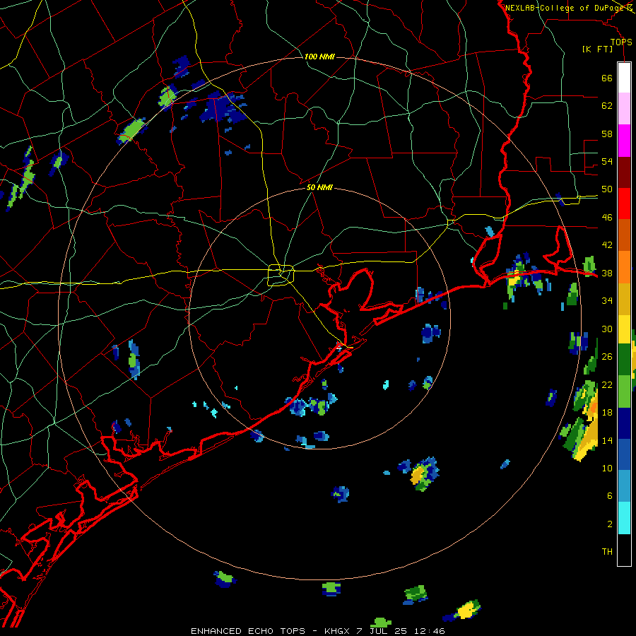Select the dark orange legend swatch
Screen dimensions: 636x636
pyautogui.click(x=624, y=235)
